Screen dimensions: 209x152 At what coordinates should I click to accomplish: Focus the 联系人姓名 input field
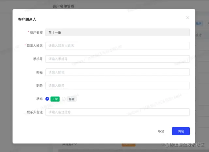118,46
